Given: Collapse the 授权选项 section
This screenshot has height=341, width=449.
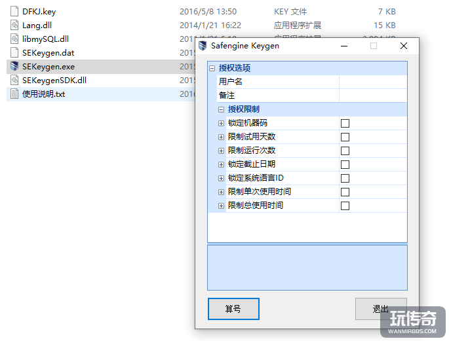Looking at the screenshot, I should coord(212,68).
